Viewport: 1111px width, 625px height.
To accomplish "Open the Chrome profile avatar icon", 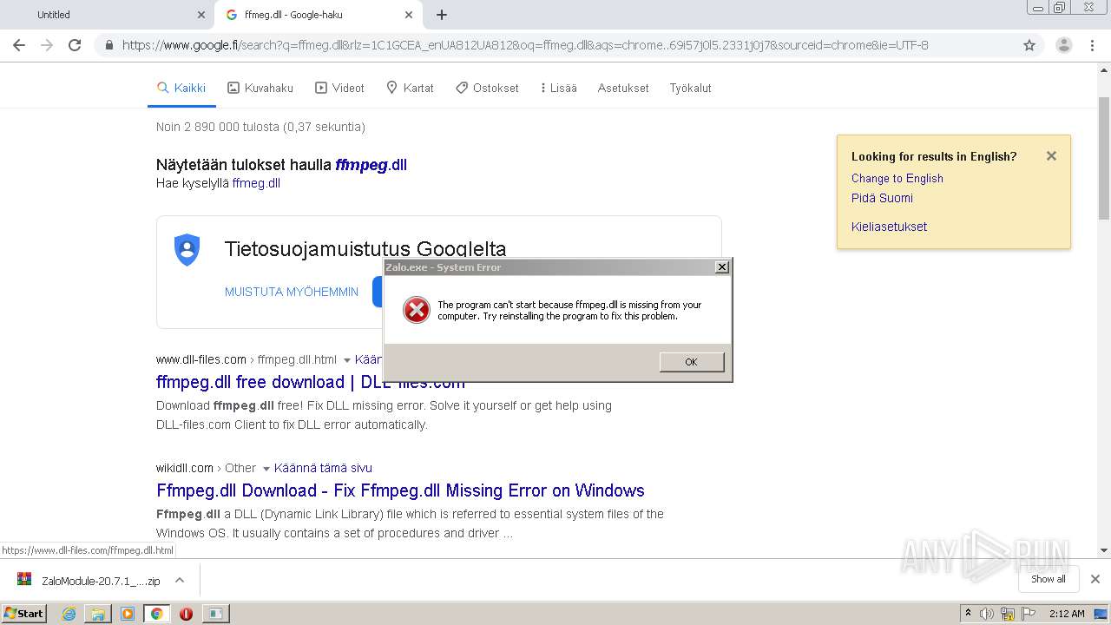I will tap(1063, 45).
